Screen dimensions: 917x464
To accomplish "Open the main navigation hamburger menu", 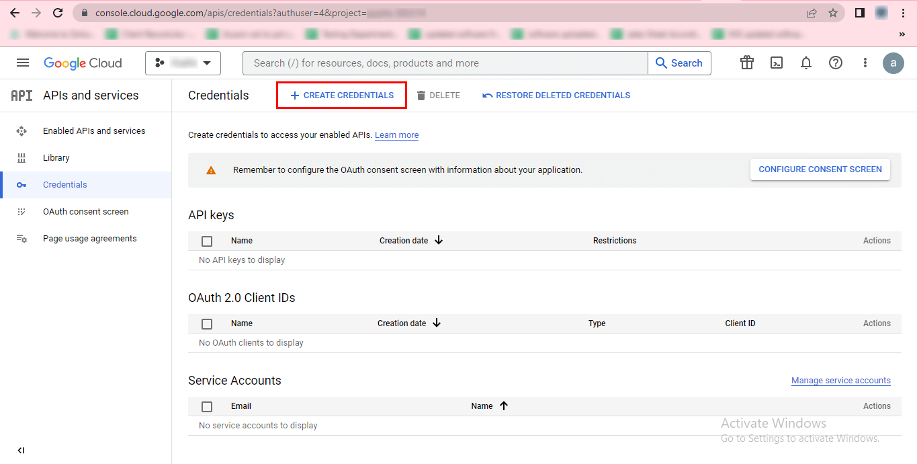I will coord(23,63).
